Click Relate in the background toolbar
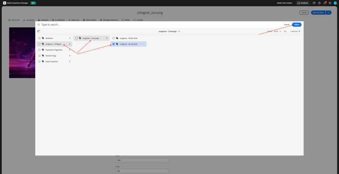This screenshot has width=339, height=174. pyautogui.click(x=126, y=20)
